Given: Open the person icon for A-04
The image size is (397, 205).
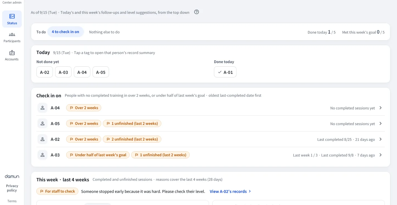Looking at the screenshot, I should pyautogui.click(x=42, y=108).
